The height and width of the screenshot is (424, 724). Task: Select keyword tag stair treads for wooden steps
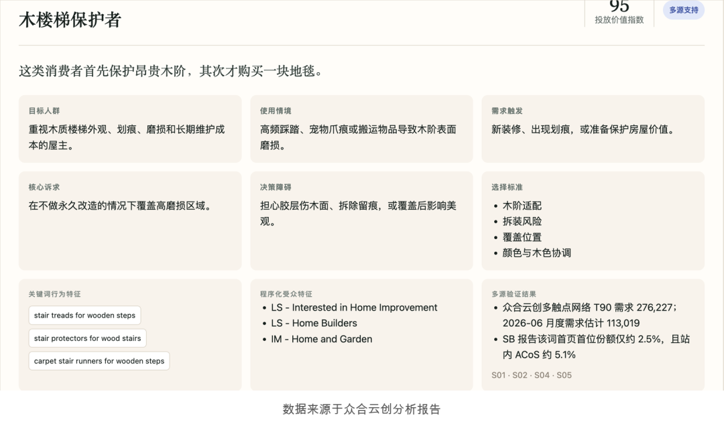click(84, 315)
